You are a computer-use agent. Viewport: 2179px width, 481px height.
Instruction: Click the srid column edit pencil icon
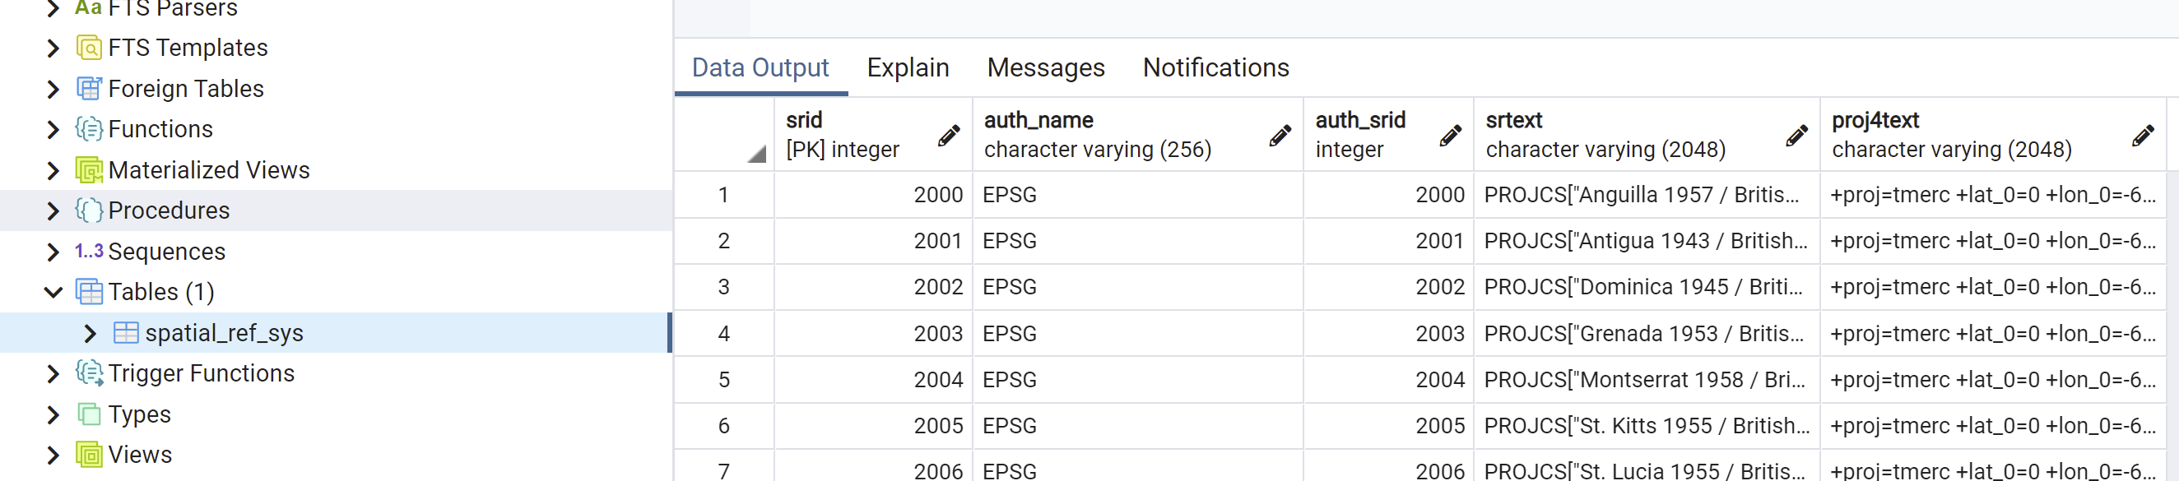tap(949, 135)
